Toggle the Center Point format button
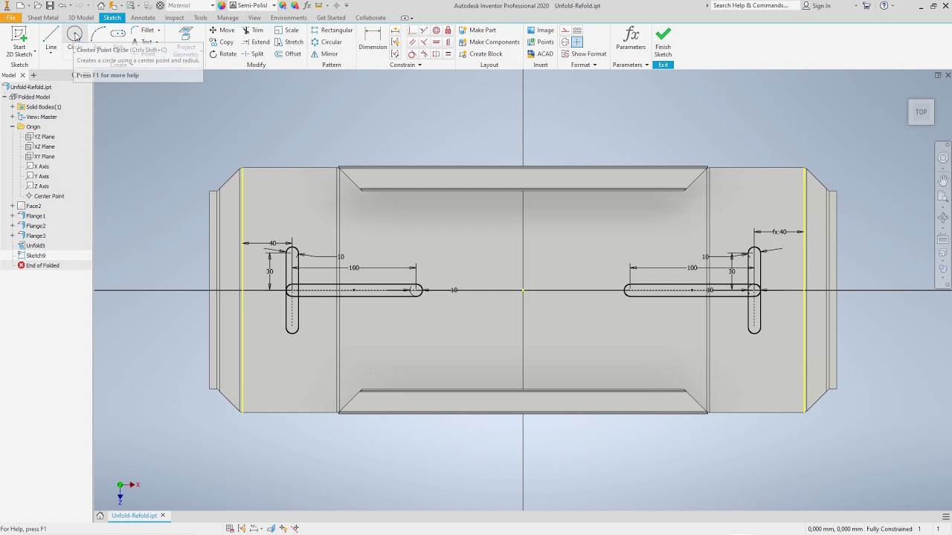Image resolution: width=952 pixels, height=535 pixels. click(577, 42)
